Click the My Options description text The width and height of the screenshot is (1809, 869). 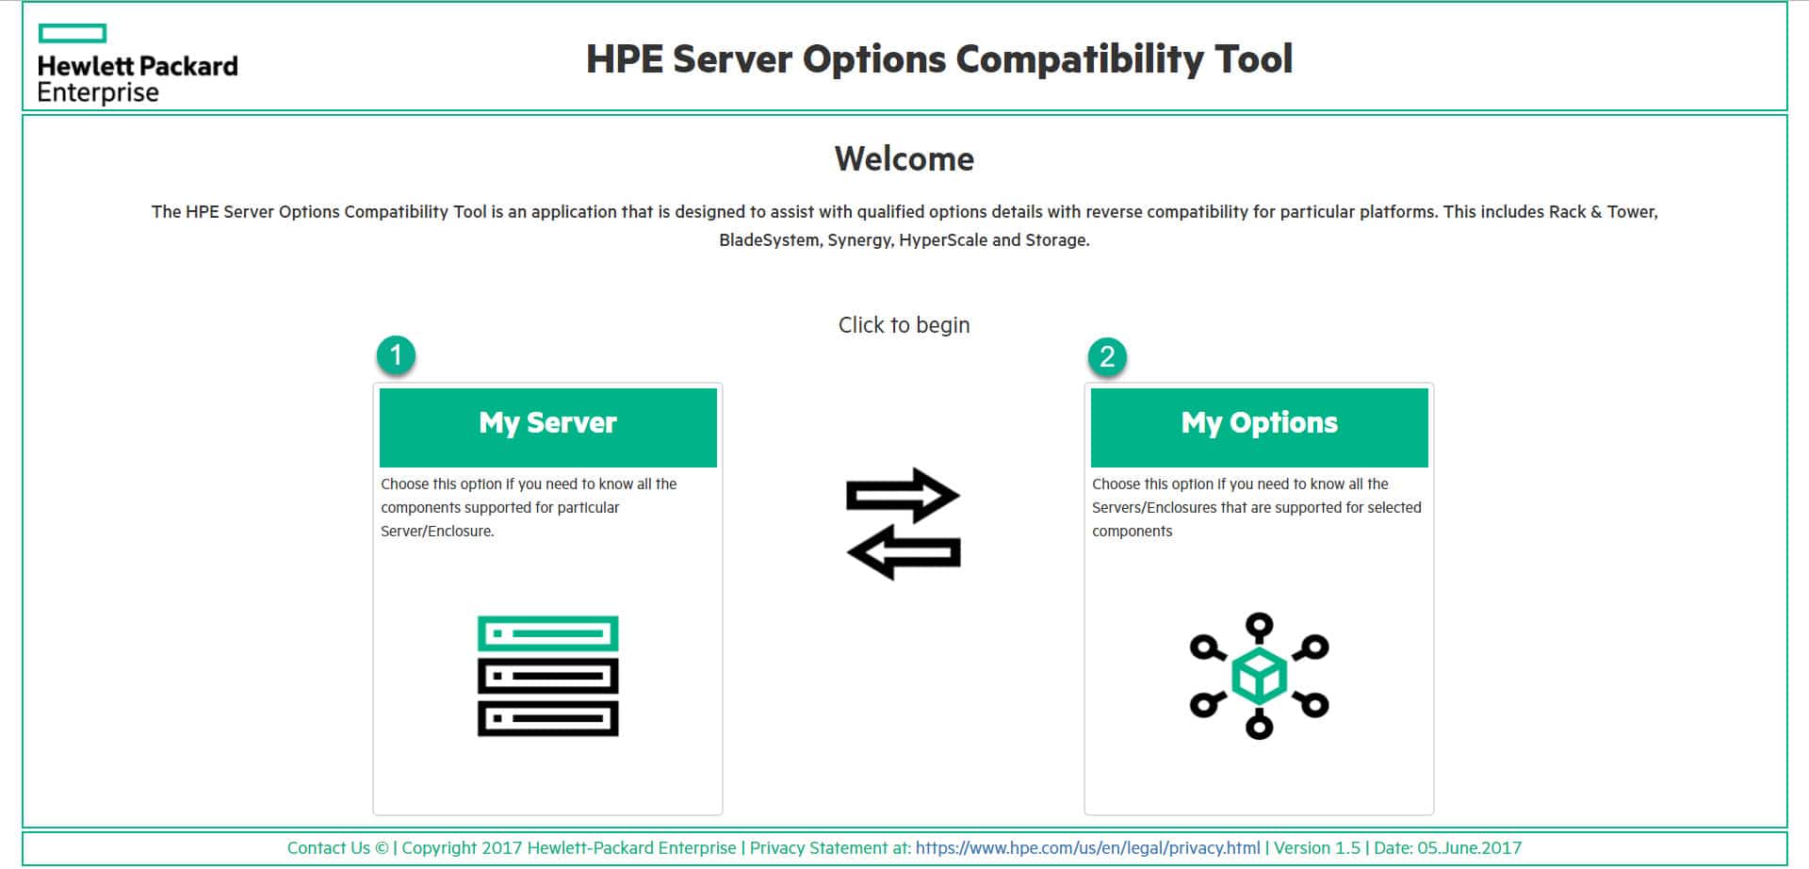point(1257,507)
